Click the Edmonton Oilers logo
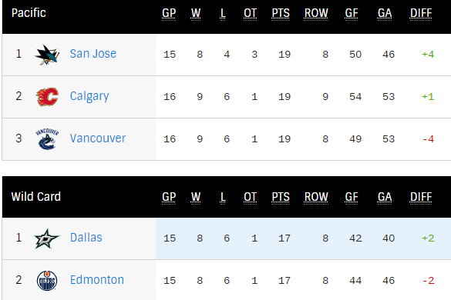The height and width of the screenshot is (300, 451). [x=47, y=281]
